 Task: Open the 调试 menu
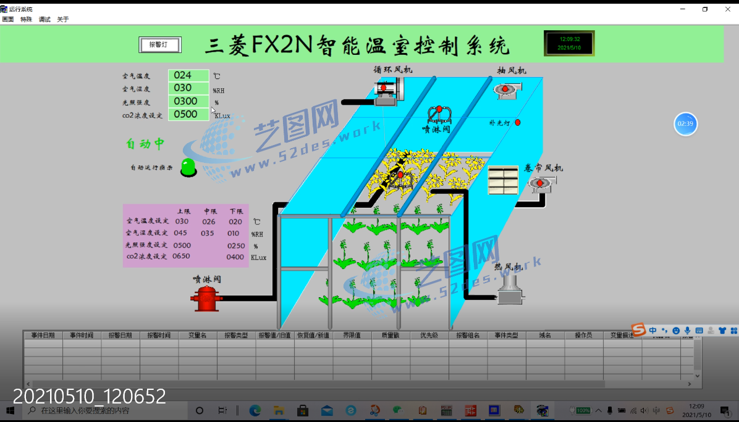(x=44, y=19)
